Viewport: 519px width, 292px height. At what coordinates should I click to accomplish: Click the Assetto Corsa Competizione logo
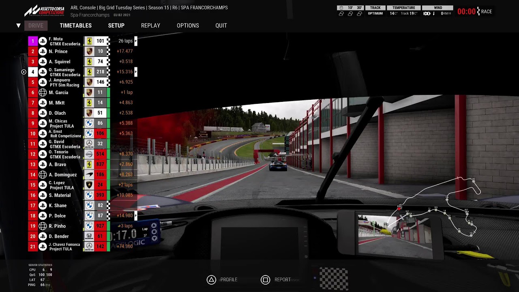44,11
